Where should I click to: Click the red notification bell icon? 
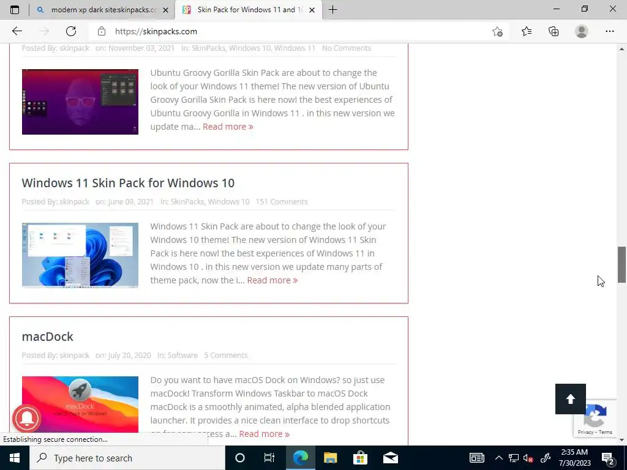pos(27,418)
